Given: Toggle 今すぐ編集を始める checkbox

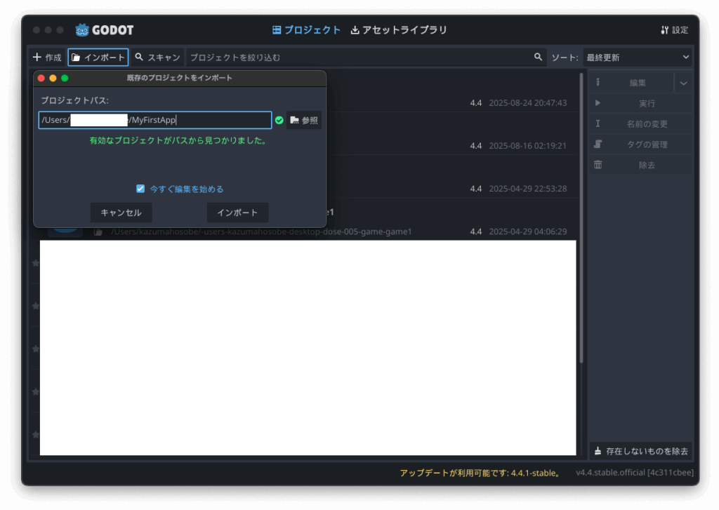Looking at the screenshot, I should point(140,189).
